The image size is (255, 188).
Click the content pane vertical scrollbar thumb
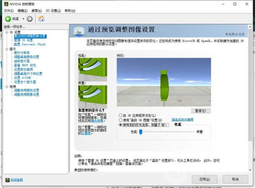click(x=250, y=85)
